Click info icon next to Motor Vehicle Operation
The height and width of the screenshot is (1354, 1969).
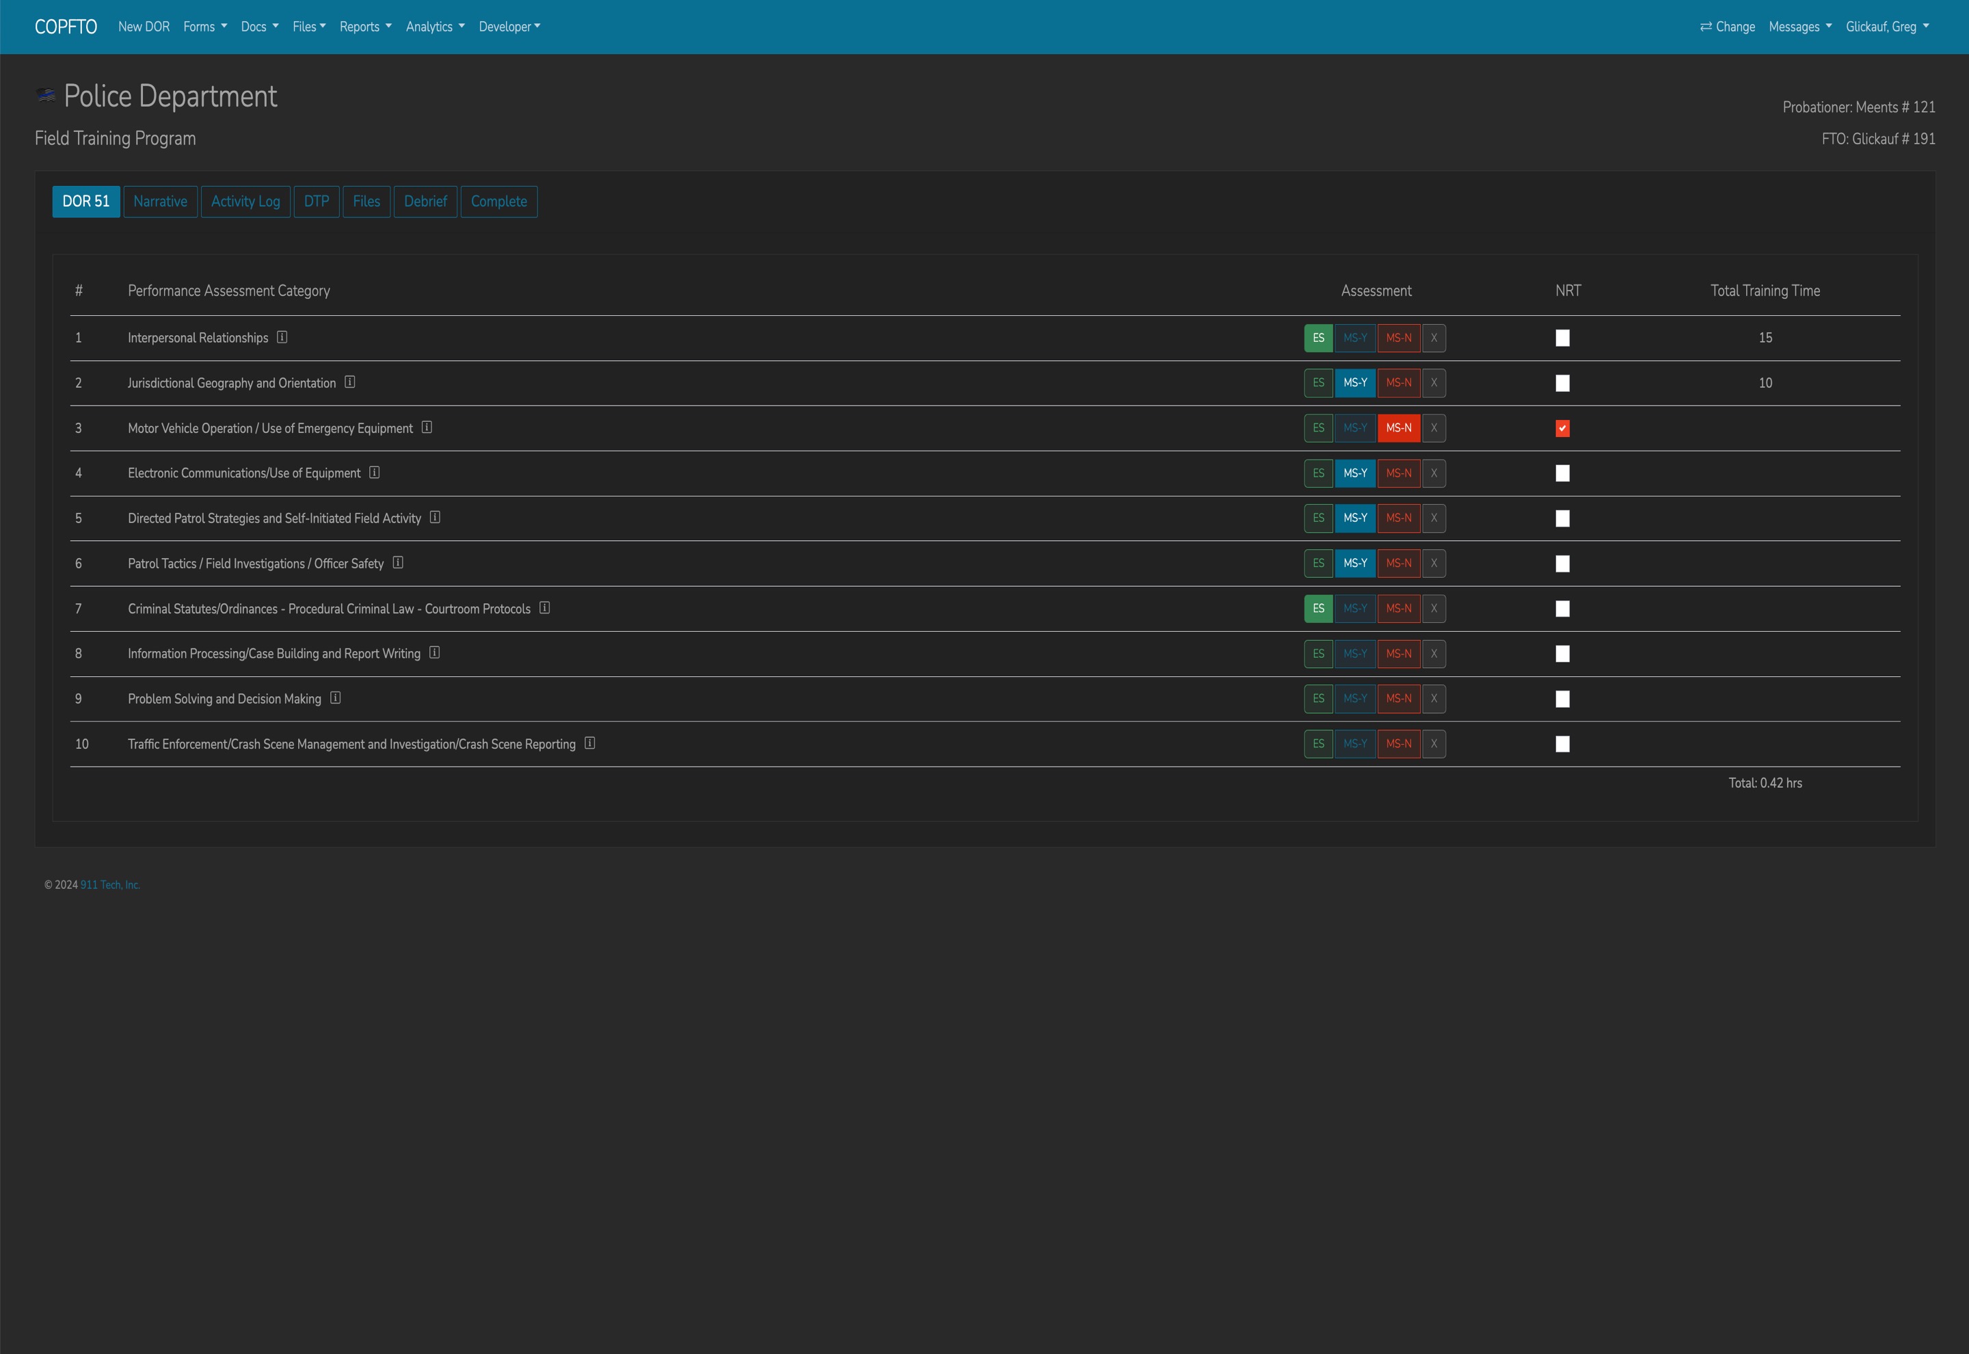point(427,427)
